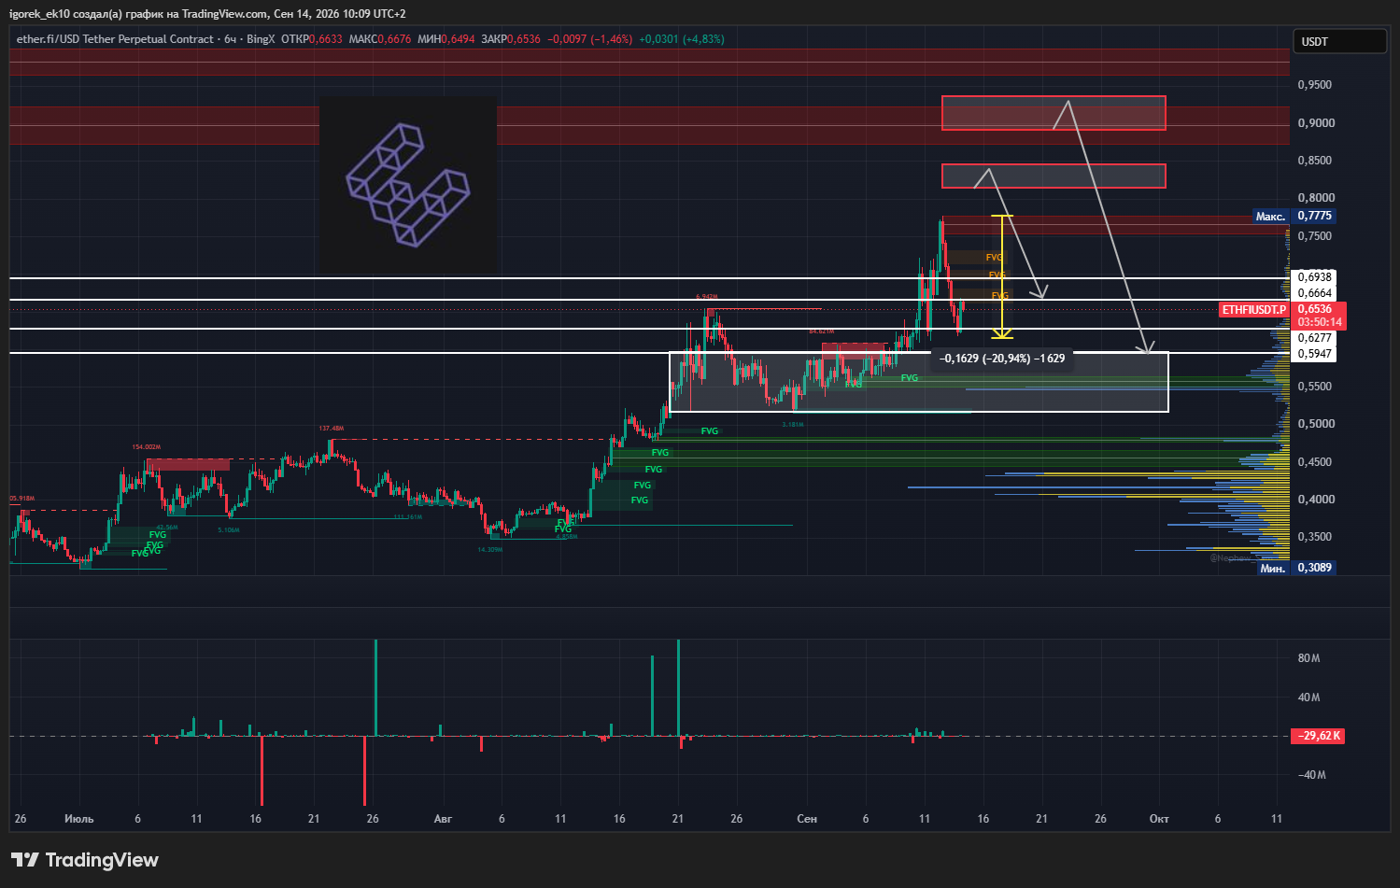Select the 0,5947 horizontal line label

[x=1314, y=354]
